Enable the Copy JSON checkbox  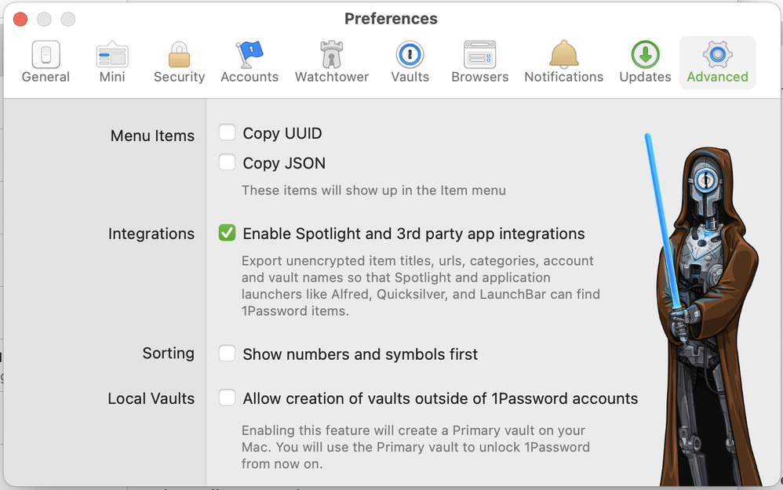[228, 162]
